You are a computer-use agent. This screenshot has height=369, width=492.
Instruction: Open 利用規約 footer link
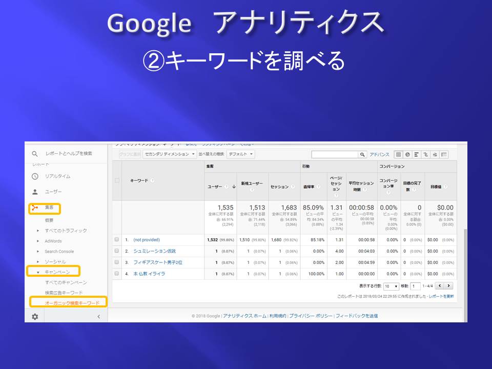tap(278, 316)
